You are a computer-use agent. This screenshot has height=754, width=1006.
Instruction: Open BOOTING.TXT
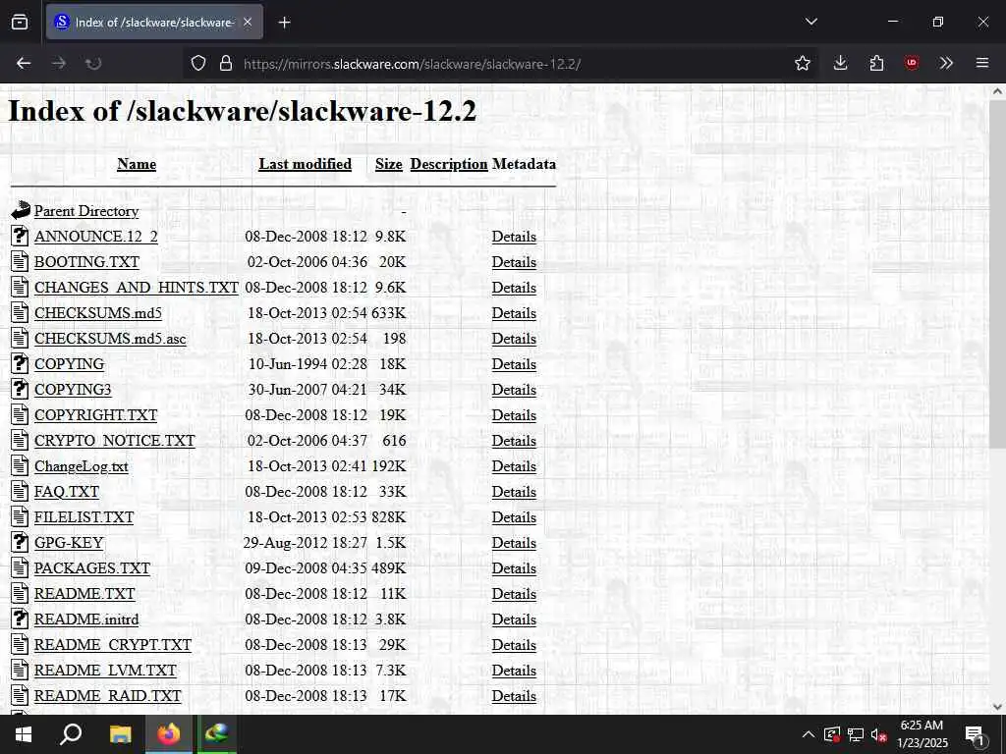(x=86, y=262)
